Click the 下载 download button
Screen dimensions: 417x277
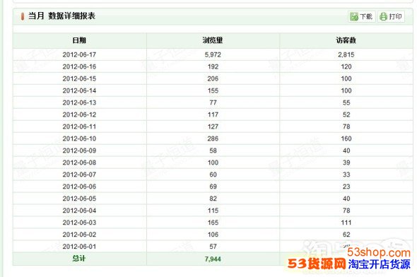[x=361, y=16]
